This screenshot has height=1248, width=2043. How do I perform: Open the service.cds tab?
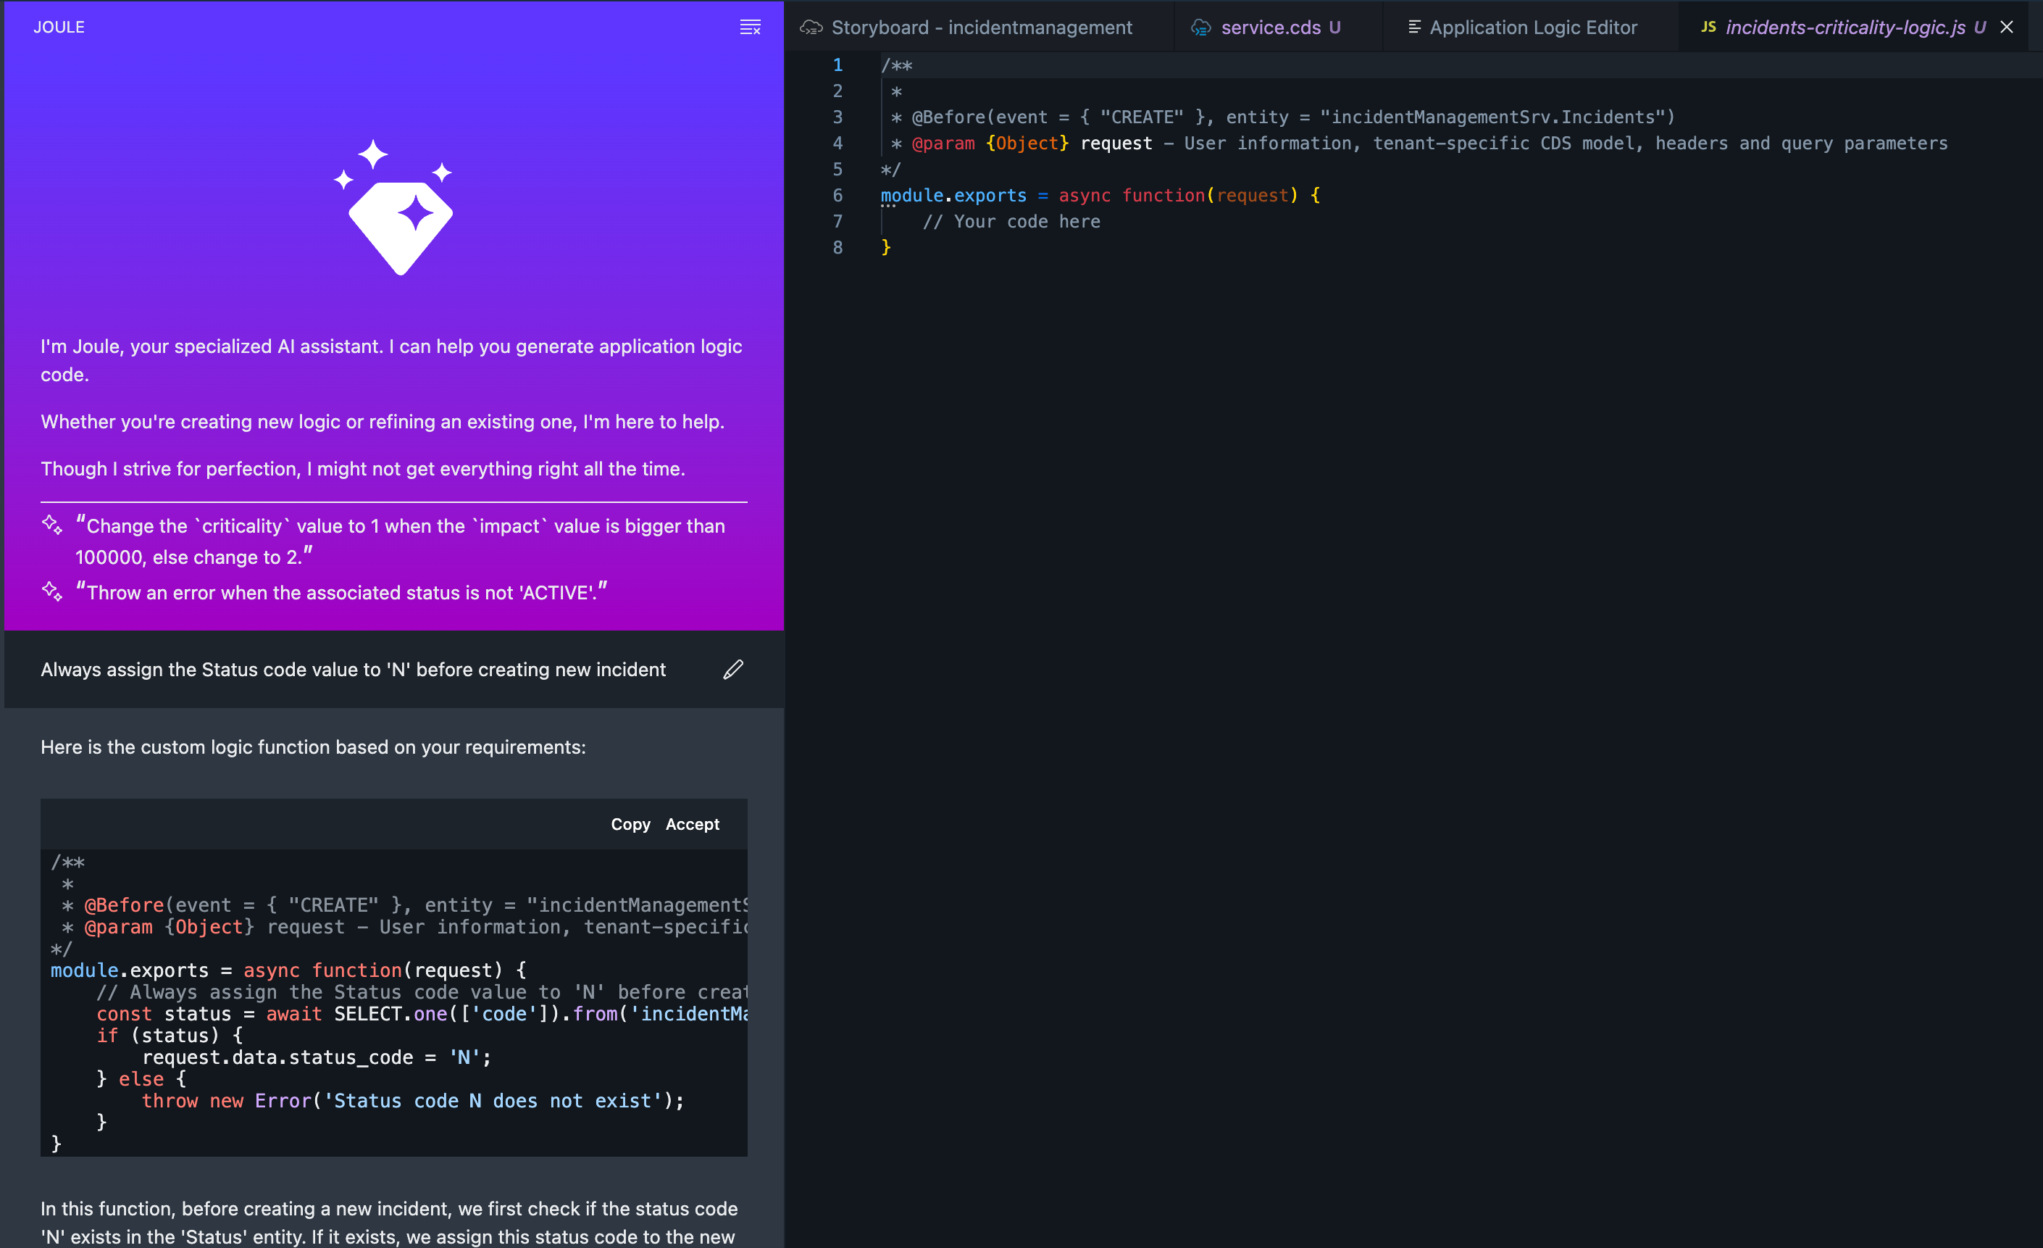[1270, 28]
